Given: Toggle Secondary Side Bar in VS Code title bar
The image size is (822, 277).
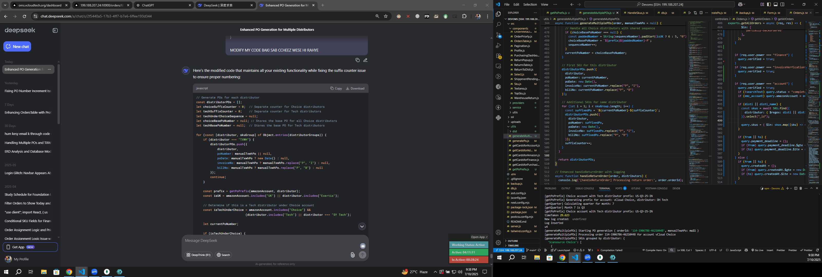Looking at the screenshot, I should click(782, 4).
